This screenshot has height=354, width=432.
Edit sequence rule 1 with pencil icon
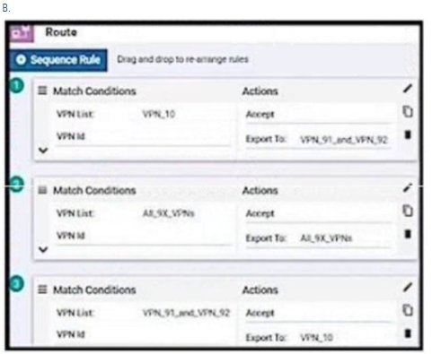[x=408, y=89]
